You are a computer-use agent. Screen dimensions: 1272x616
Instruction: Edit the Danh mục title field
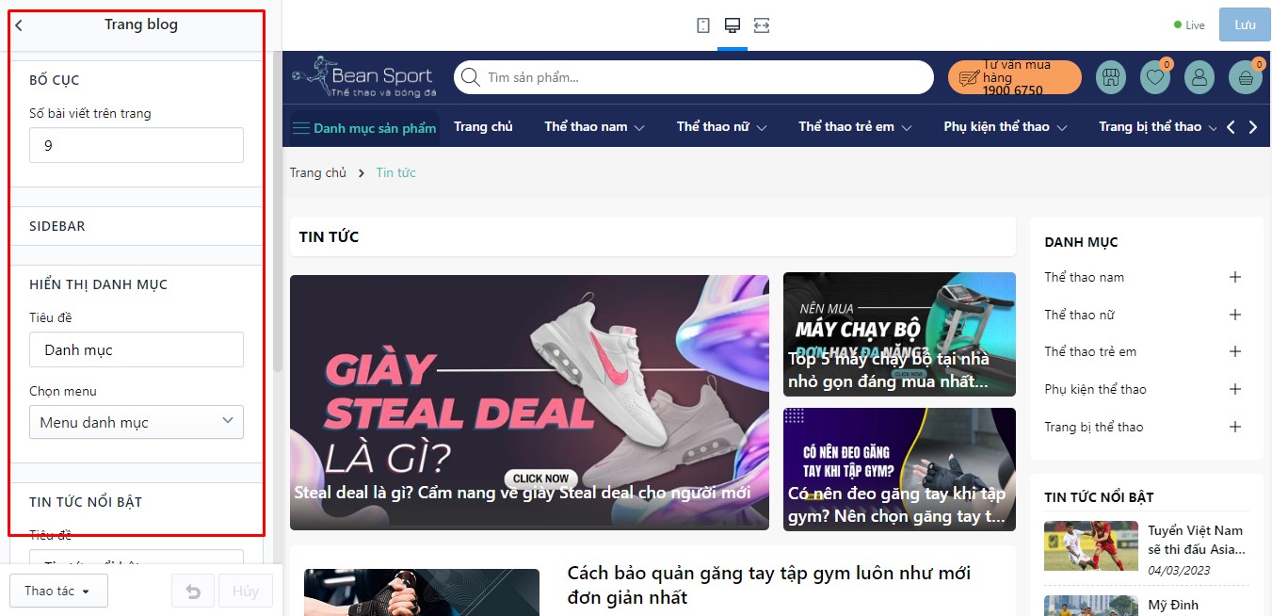click(137, 349)
